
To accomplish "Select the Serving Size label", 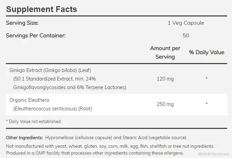I will pos(22,23).
